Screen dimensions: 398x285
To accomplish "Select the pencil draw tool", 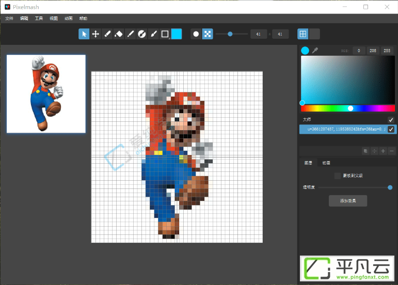I will click(x=130, y=34).
